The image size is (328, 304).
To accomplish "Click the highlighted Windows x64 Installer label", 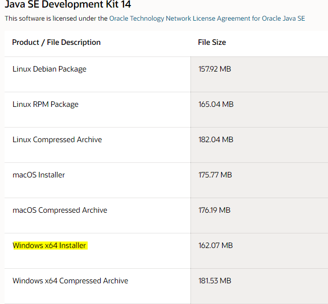I will 49,246.
